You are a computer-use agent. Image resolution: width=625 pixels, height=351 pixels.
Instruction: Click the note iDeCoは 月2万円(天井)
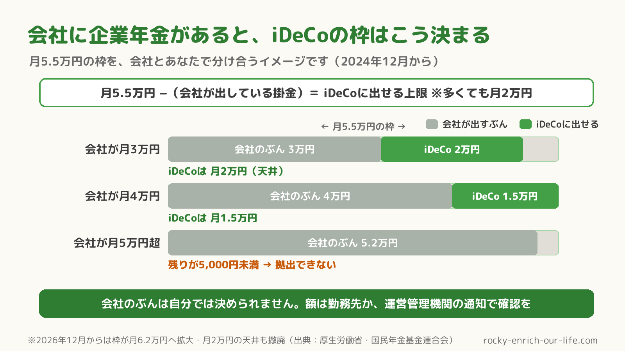point(226,171)
